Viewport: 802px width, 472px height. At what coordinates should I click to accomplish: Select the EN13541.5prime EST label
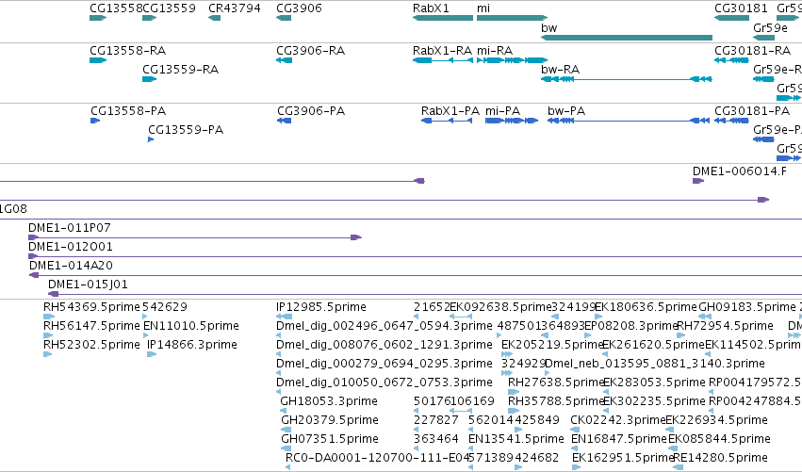[516, 439]
